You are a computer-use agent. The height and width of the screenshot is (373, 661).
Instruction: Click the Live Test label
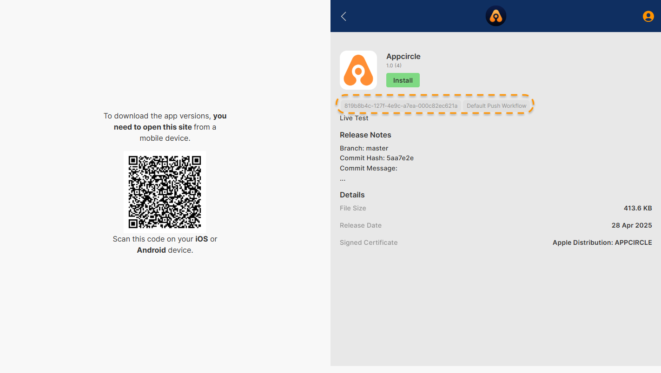[354, 118]
